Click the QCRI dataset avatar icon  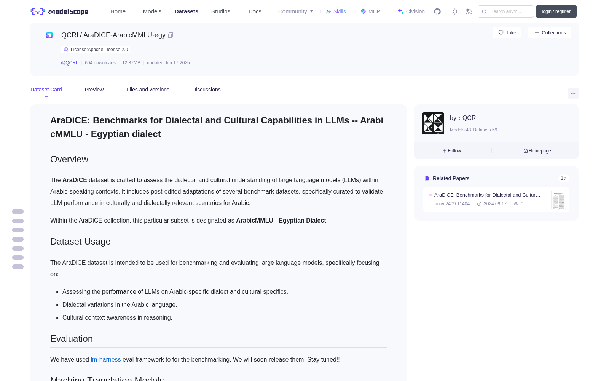(x=49, y=35)
